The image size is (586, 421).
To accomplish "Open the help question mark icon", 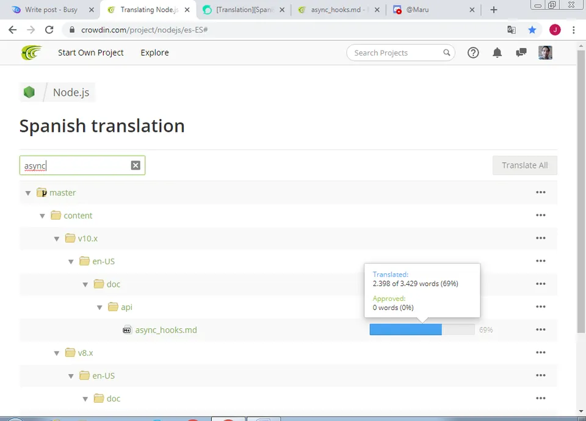I will point(472,52).
